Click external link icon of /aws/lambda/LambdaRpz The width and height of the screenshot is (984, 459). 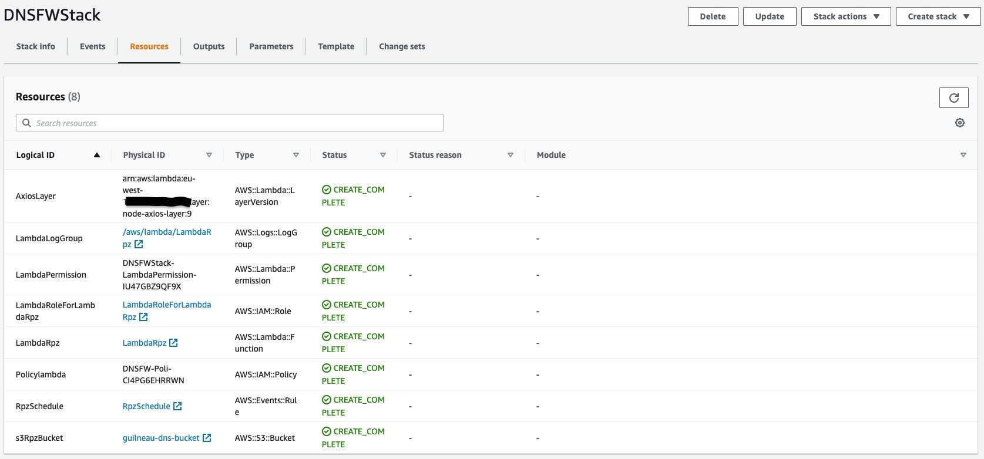click(x=139, y=244)
